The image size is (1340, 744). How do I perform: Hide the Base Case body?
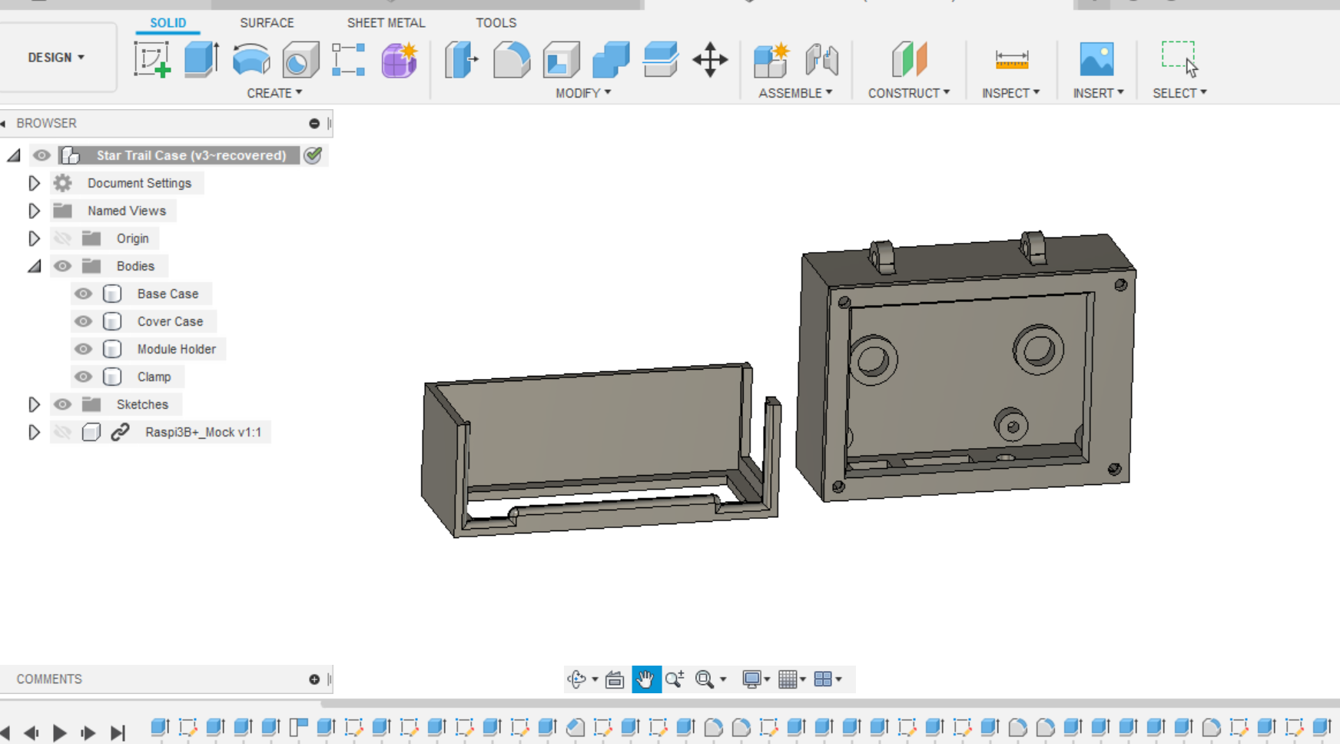pyautogui.click(x=83, y=294)
